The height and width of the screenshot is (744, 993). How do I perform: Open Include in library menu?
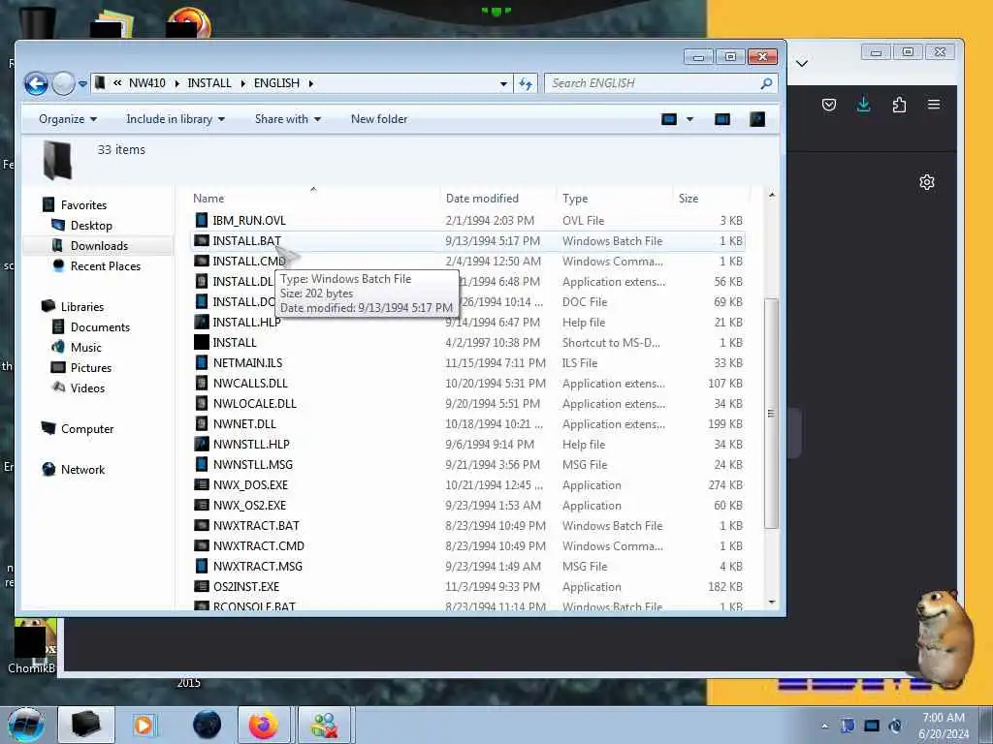coord(176,119)
